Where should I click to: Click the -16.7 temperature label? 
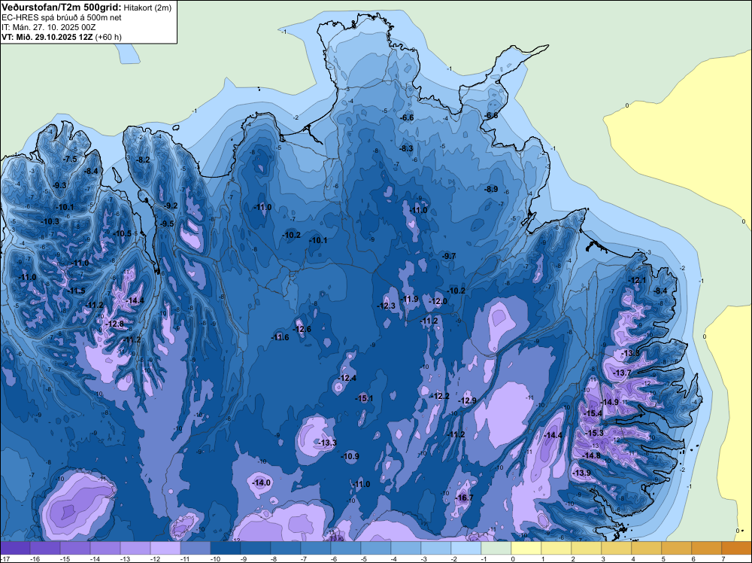464,498
